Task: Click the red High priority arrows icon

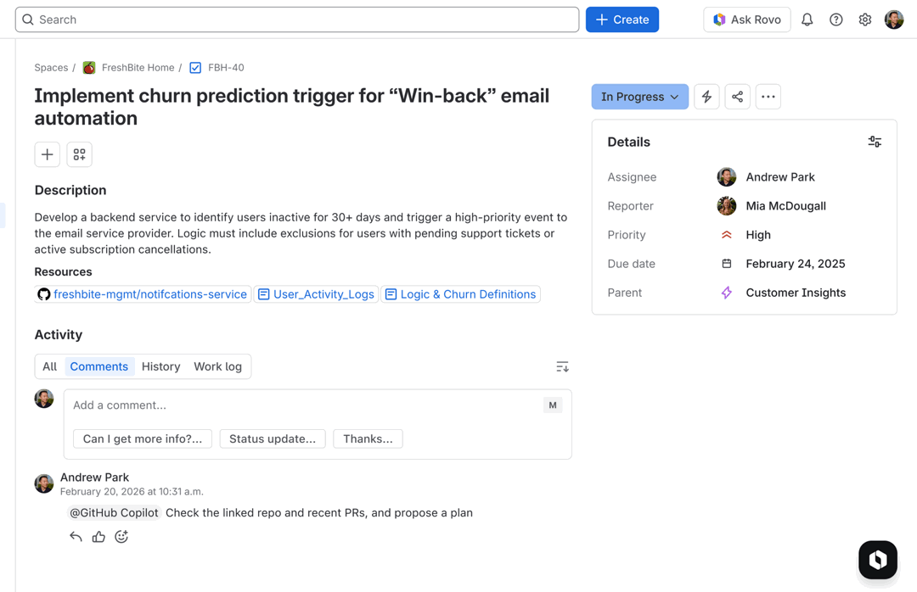Action: point(726,235)
